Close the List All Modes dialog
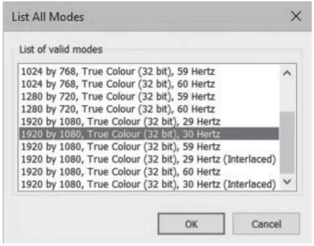Image resolution: width=314 pixels, height=246 pixels. point(296,17)
